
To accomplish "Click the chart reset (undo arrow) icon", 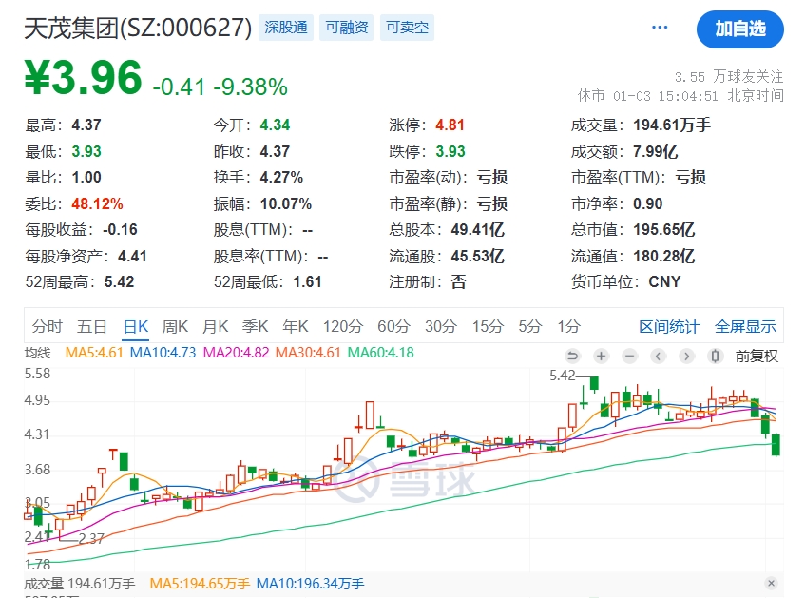I will pyautogui.click(x=572, y=356).
